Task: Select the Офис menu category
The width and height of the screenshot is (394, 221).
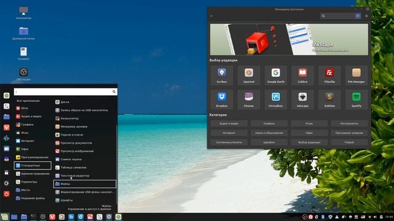Action: [33, 149]
